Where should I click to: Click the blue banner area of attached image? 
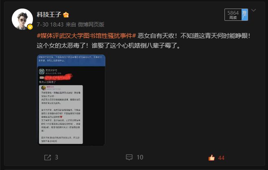tap(71, 60)
